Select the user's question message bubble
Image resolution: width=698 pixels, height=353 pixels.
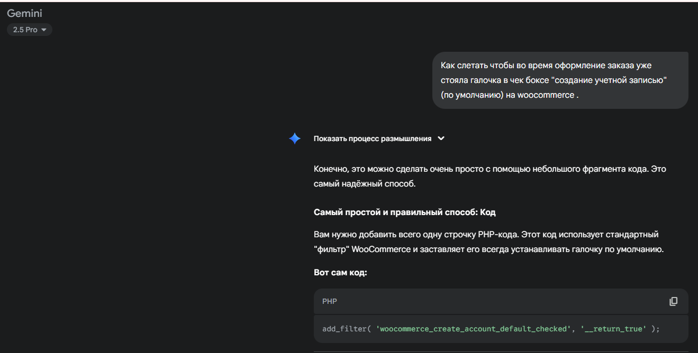point(560,80)
